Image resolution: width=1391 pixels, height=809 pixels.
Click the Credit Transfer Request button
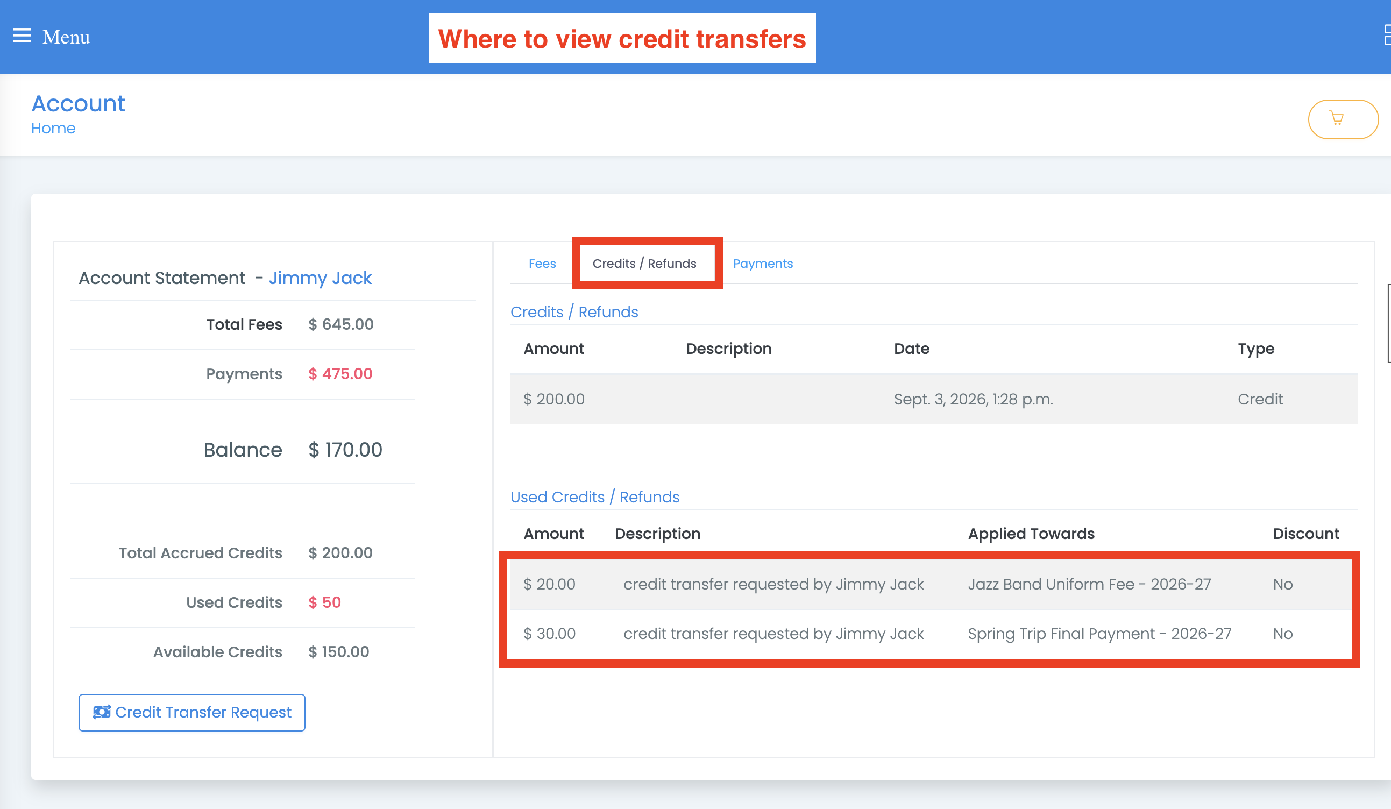coord(191,712)
